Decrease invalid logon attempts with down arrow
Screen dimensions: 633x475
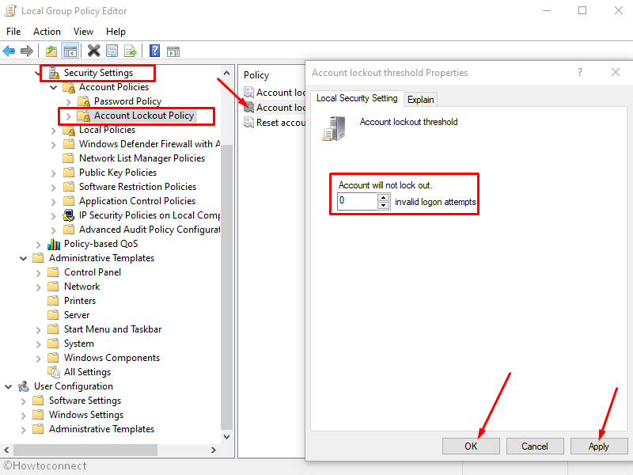383,205
